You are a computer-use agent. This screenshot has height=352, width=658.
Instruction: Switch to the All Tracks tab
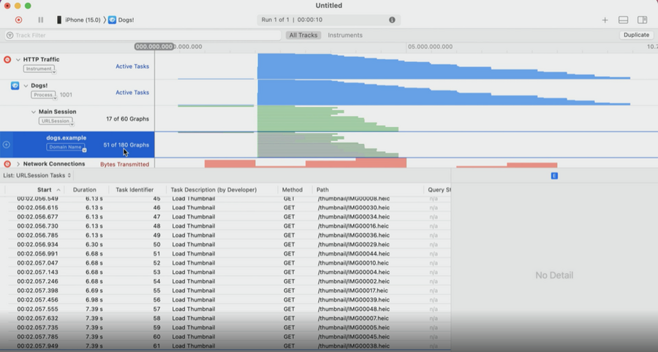(303, 35)
